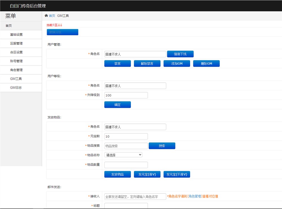The height and width of the screenshot is (209, 282).
Task: Click 确定 to confirm level change
Action: click(x=117, y=105)
